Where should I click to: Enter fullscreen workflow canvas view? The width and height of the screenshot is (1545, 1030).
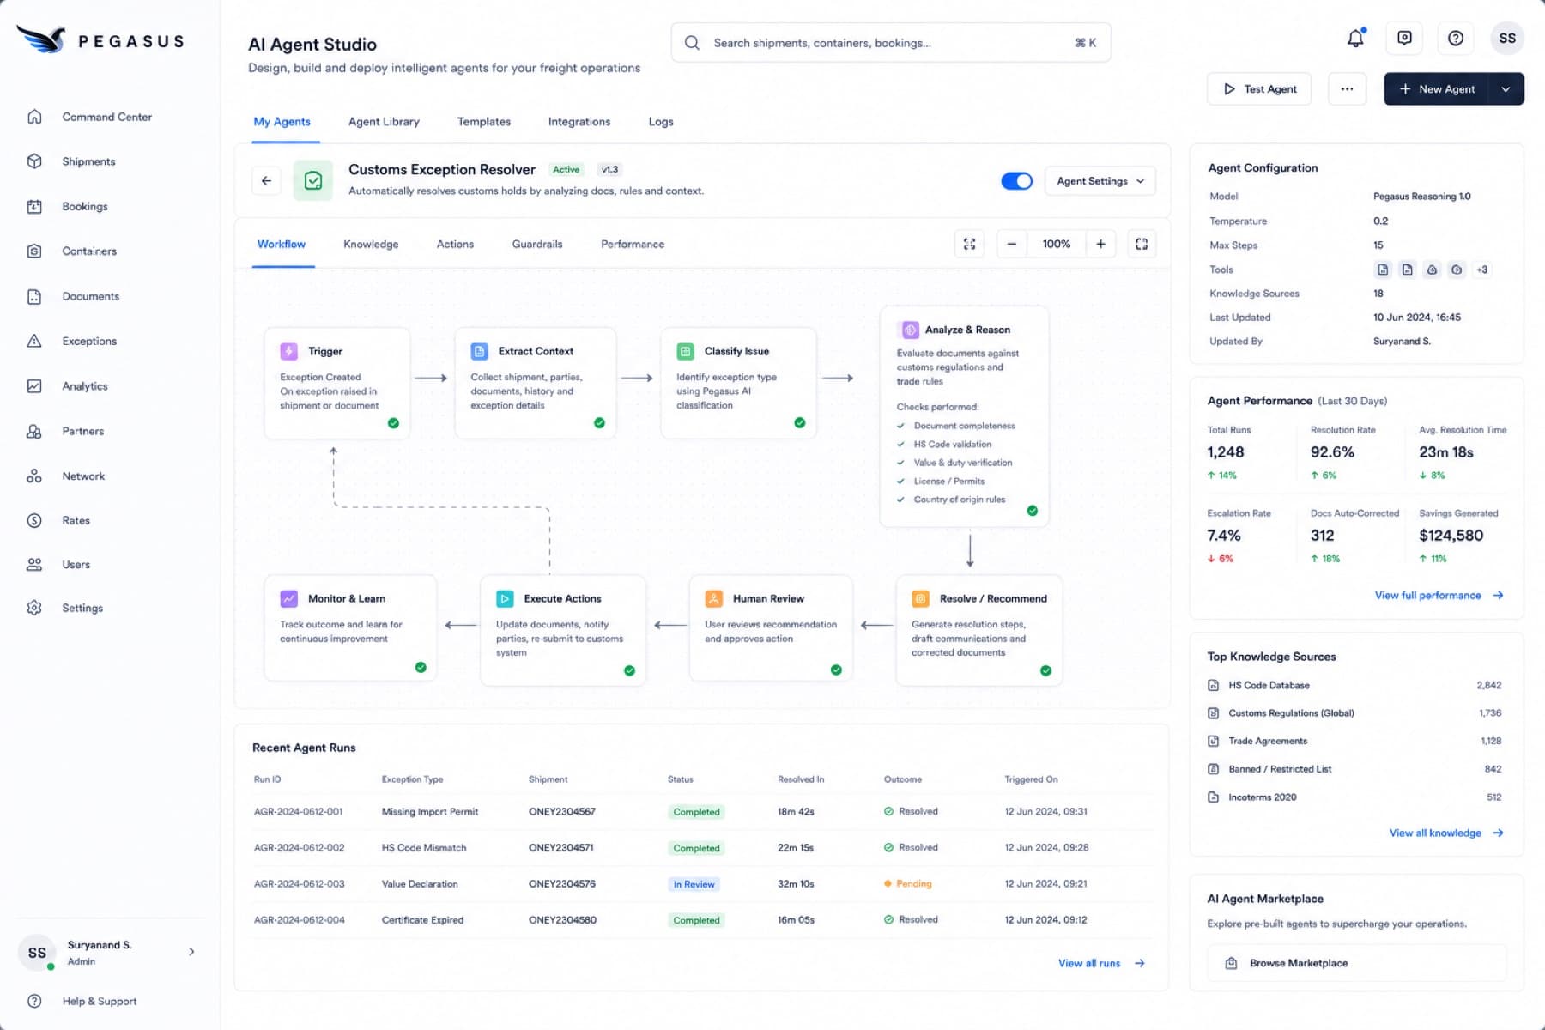coord(1142,244)
